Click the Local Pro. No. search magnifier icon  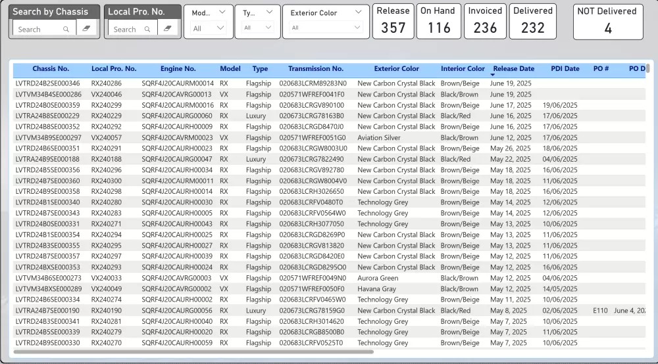pos(147,30)
